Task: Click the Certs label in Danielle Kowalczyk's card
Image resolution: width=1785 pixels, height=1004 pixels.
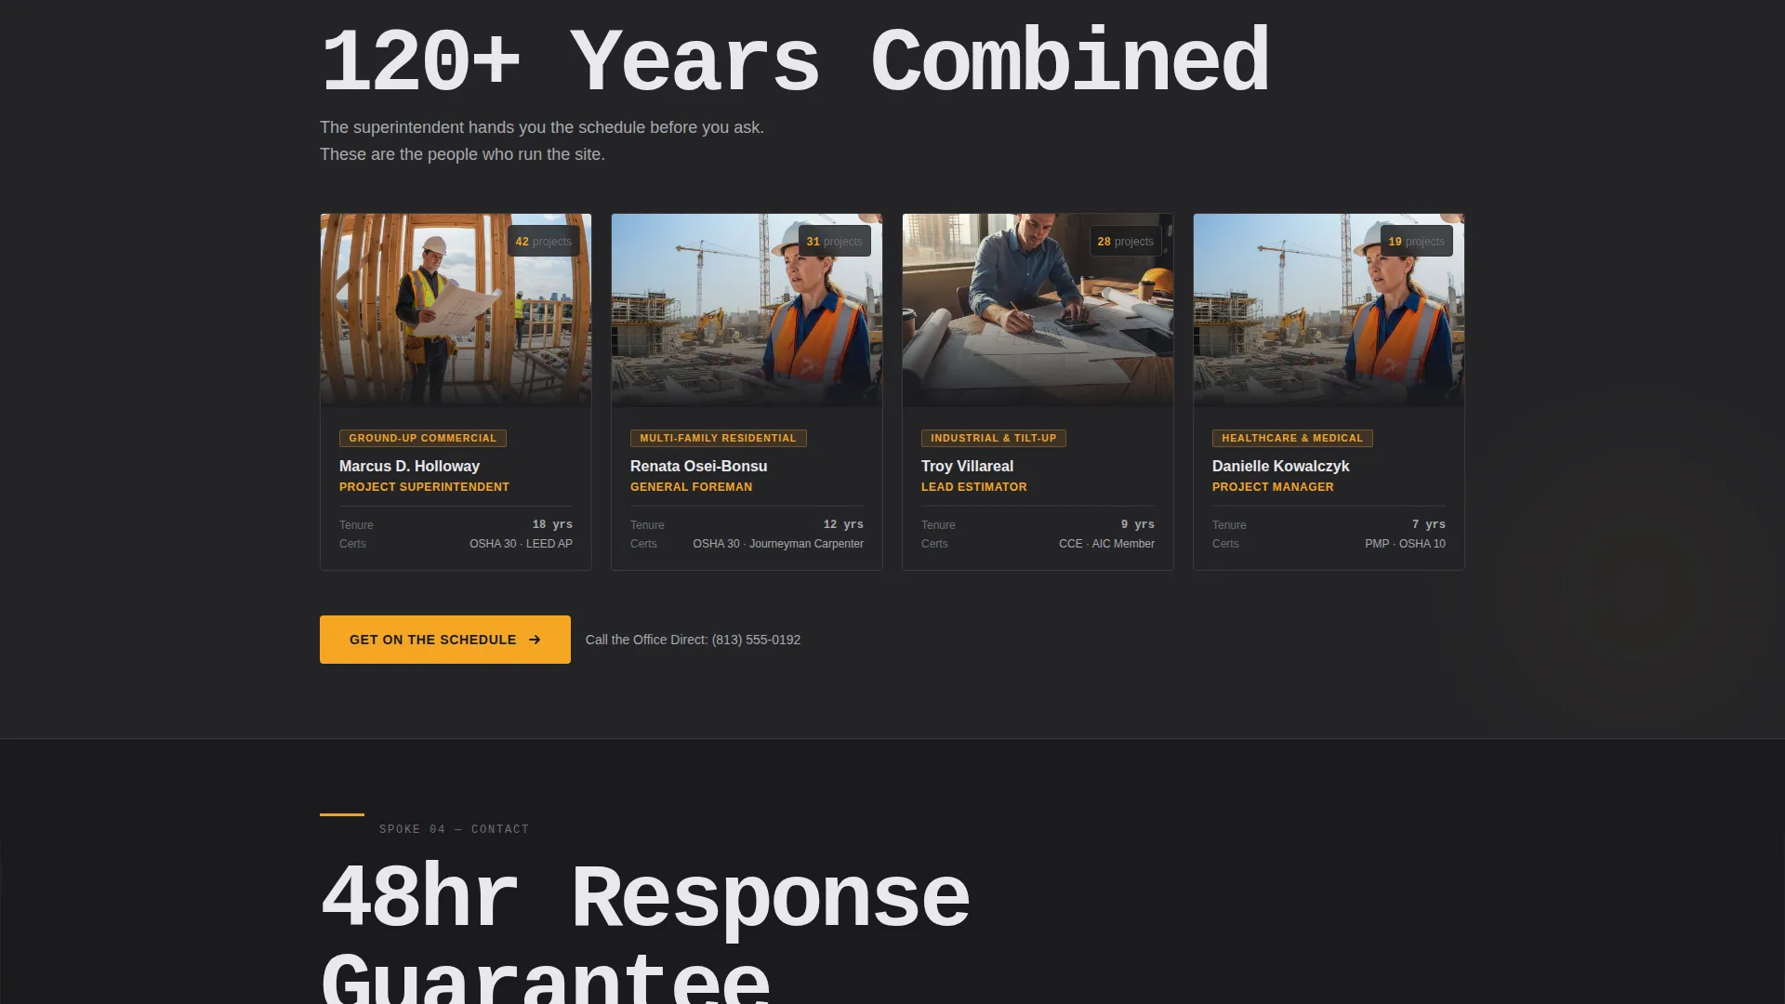Action: tap(1225, 544)
